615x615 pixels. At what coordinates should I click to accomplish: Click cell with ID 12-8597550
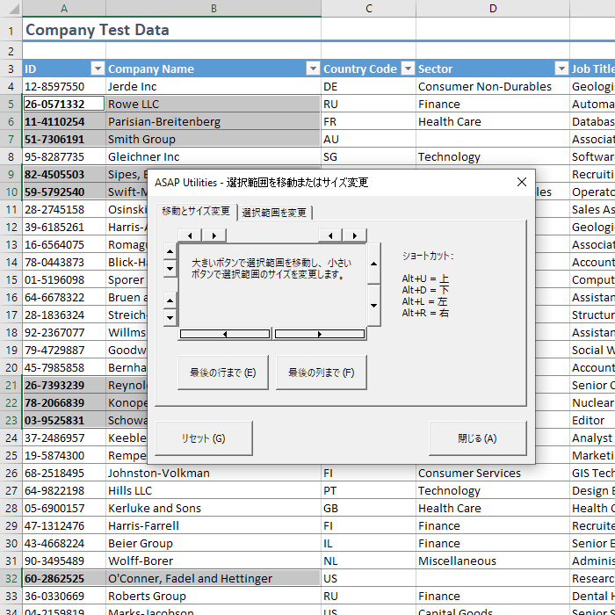click(x=64, y=86)
